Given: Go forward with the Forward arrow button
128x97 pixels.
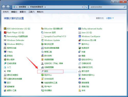Looking at the screenshot, I should coord(8,7).
